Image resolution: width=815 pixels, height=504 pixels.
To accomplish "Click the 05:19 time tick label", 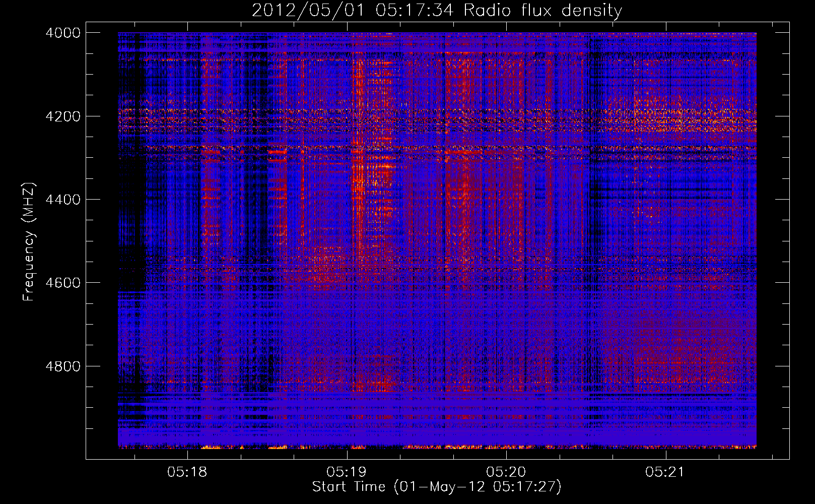I will coord(347,472).
